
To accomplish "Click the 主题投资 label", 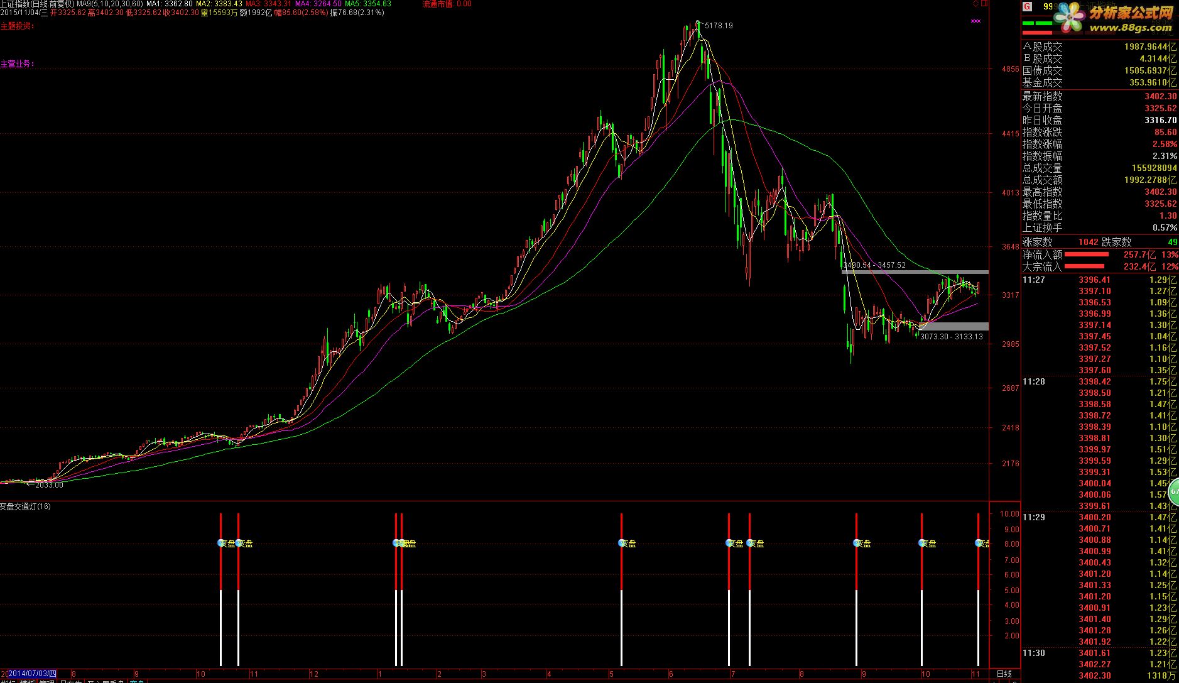I will click(x=17, y=26).
